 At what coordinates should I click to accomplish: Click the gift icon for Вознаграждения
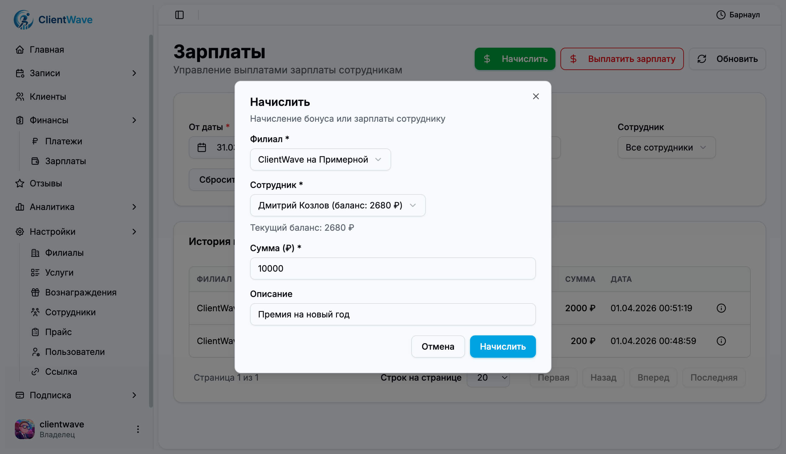click(x=35, y=292)
